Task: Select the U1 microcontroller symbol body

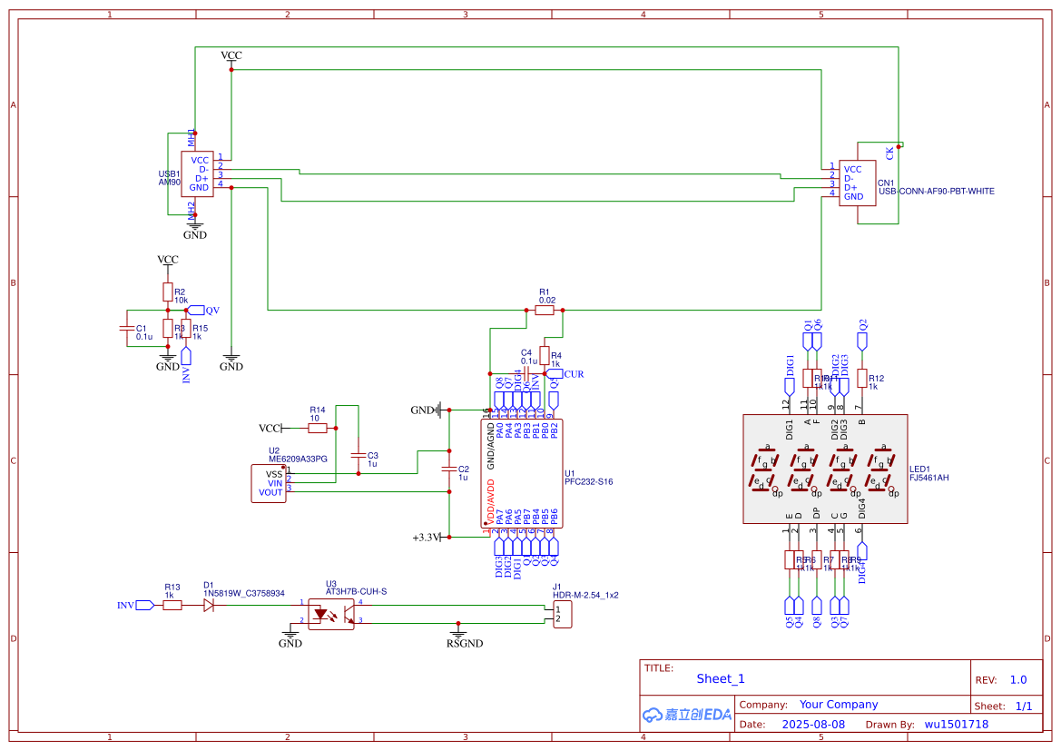Action: 522,473
